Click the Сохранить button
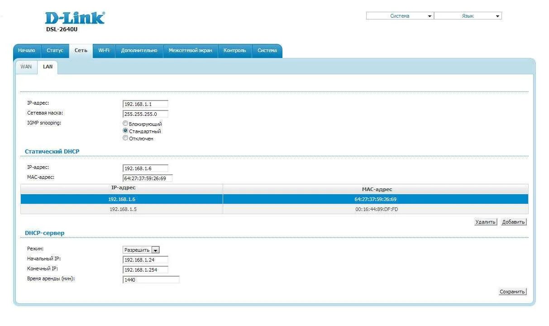The height and width of the screenshot is (326, 549). click(x=512, y=292)
